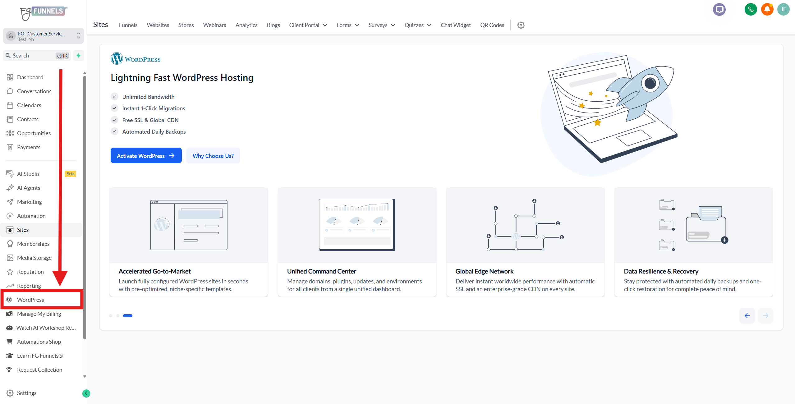Click the green lightning quick actions icon
This screenshot has width=795, height=404.
click(x=79, y=56)
